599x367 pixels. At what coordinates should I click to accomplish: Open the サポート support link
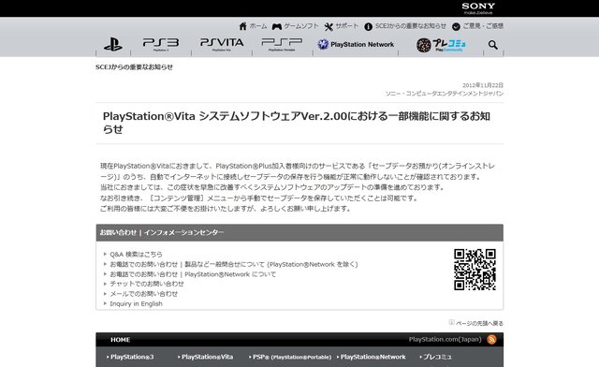click(x=347, y=26)
